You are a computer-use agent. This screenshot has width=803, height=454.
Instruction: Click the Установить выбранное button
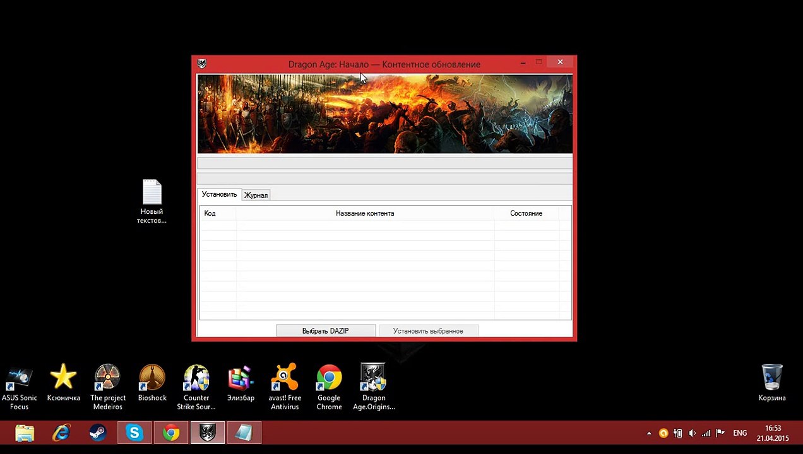[428, 331]
